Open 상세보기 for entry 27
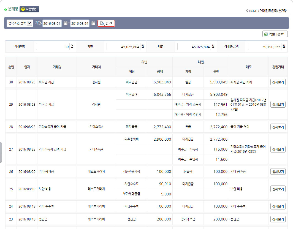Viewport: 293px width, 229px height. pos(278,149)
